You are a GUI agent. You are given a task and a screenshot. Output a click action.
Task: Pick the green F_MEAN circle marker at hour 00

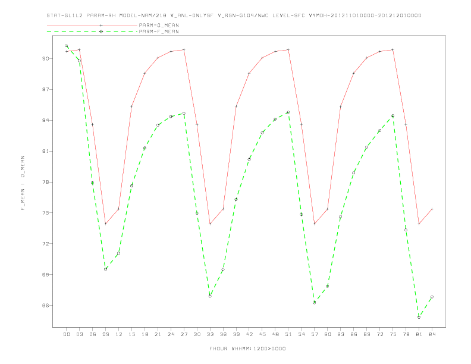click(67, 46)
